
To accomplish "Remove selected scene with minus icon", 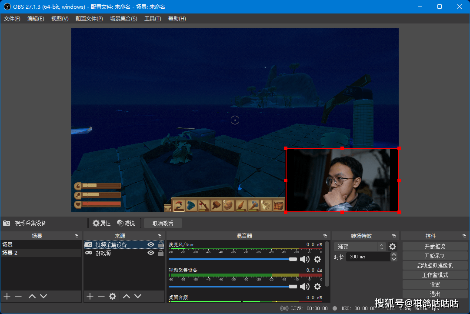I will click(x=18, y=296).
